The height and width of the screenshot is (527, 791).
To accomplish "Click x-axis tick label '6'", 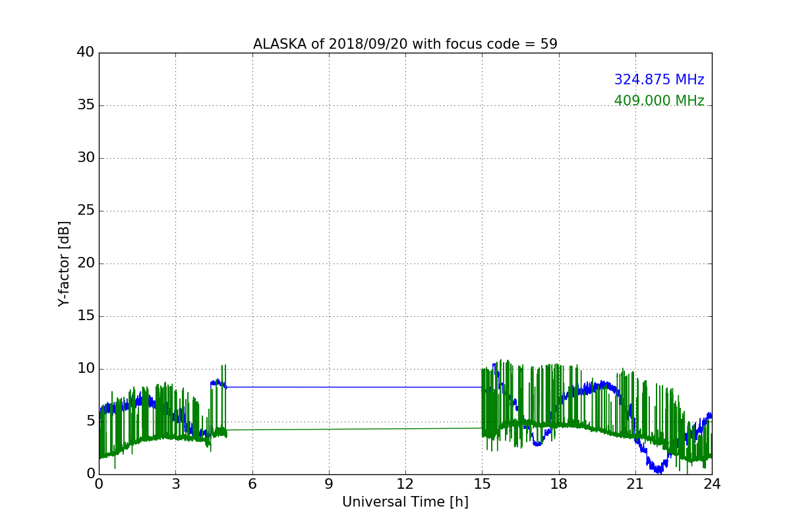I will click(x=252, y=484).
